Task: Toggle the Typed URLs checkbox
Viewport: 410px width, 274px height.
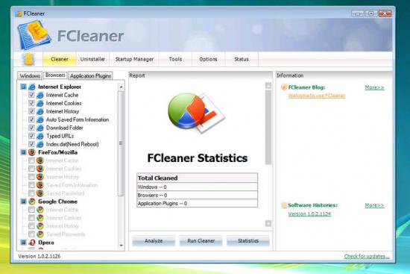Action: pyautogui.click(x=31, y=136)
